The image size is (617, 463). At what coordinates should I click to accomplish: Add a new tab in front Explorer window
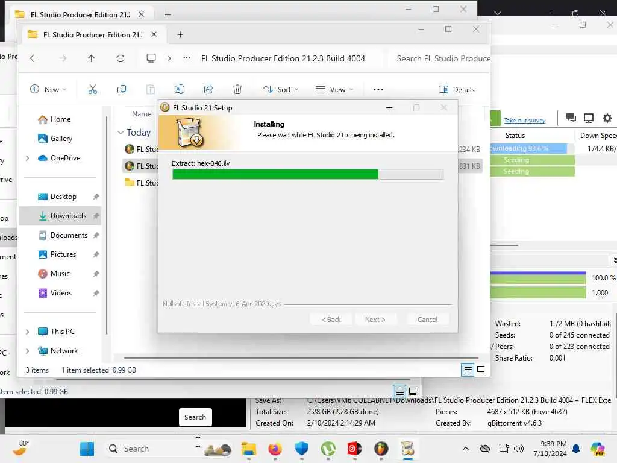click(180, 34)
